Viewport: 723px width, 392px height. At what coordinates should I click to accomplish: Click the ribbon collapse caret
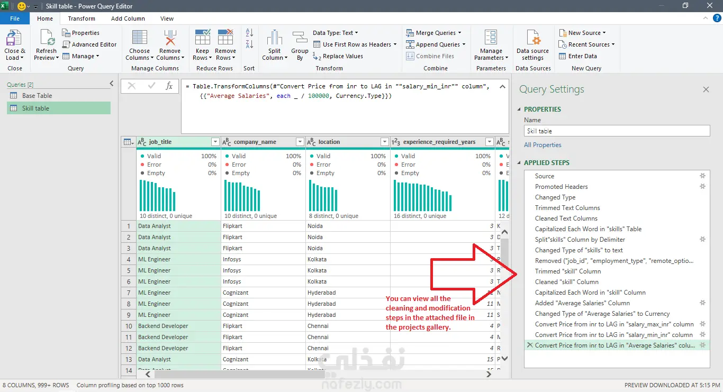(x=706, y=19)
